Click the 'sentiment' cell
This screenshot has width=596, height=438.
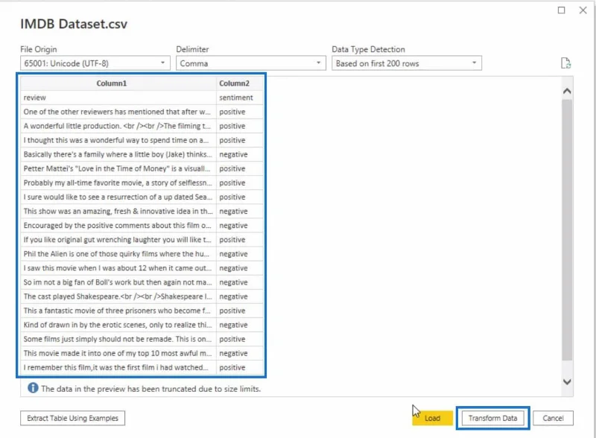coord(240,98)
